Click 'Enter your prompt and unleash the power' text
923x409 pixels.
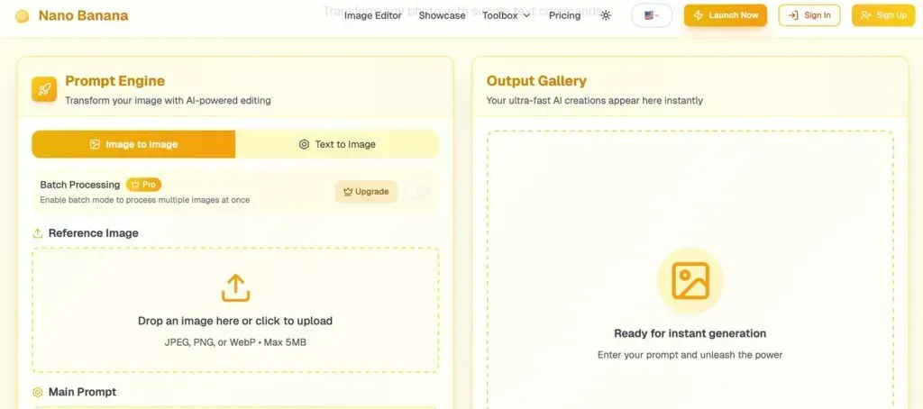690,356
